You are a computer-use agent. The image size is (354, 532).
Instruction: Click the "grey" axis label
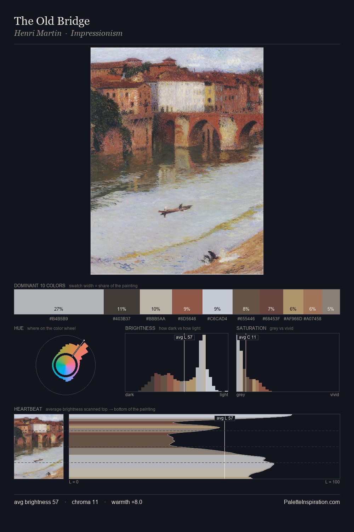click(241, 395)
